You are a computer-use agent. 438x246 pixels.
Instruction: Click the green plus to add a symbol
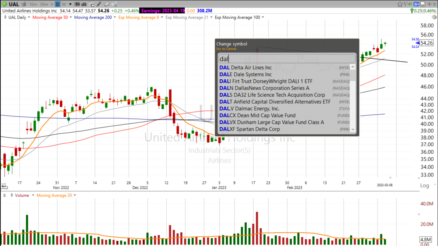tap(5, 4)
